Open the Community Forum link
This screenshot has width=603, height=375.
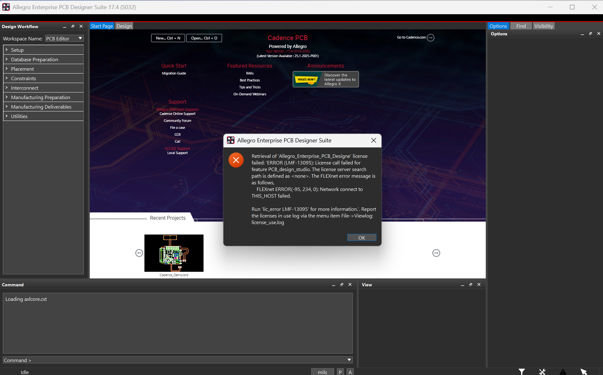tap(177, 121)
